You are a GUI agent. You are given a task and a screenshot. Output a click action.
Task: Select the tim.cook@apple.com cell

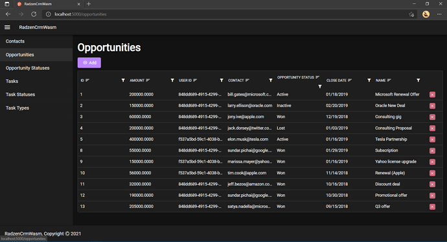tap(247, 173)
